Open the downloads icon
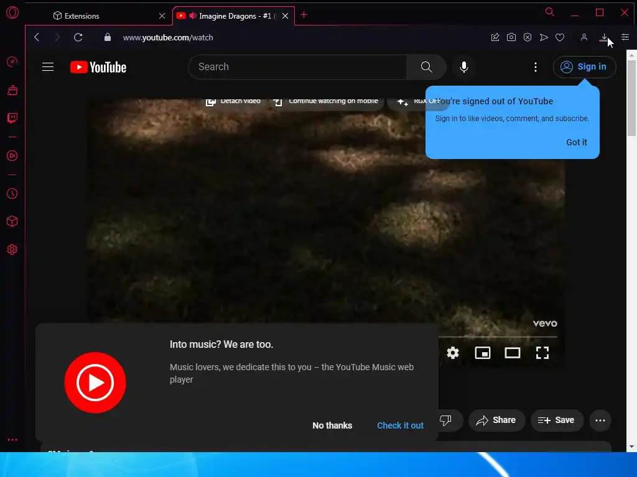This screenshot has width=637, height=477. point(603,37)
